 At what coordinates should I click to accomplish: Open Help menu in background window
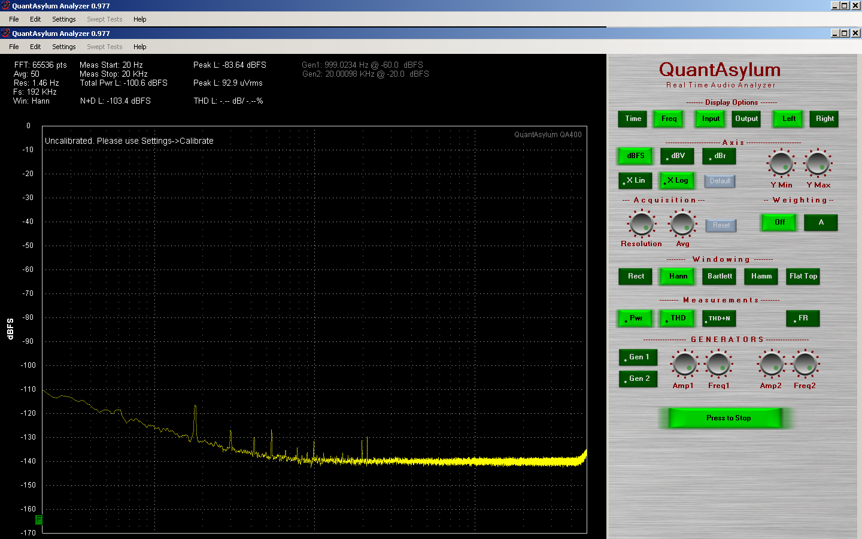coord(139,19)
